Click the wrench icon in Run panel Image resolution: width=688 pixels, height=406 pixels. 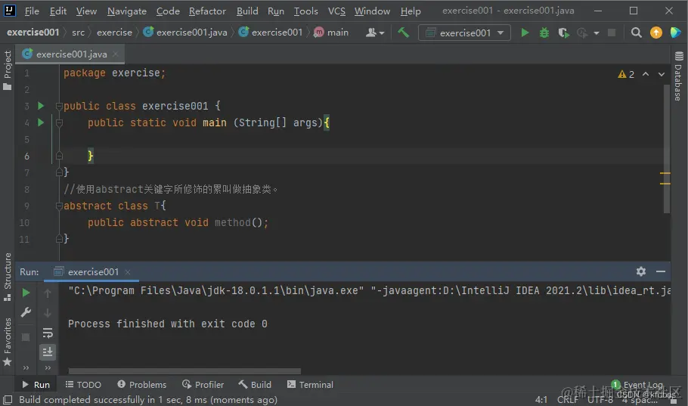[x=26, y=312]
